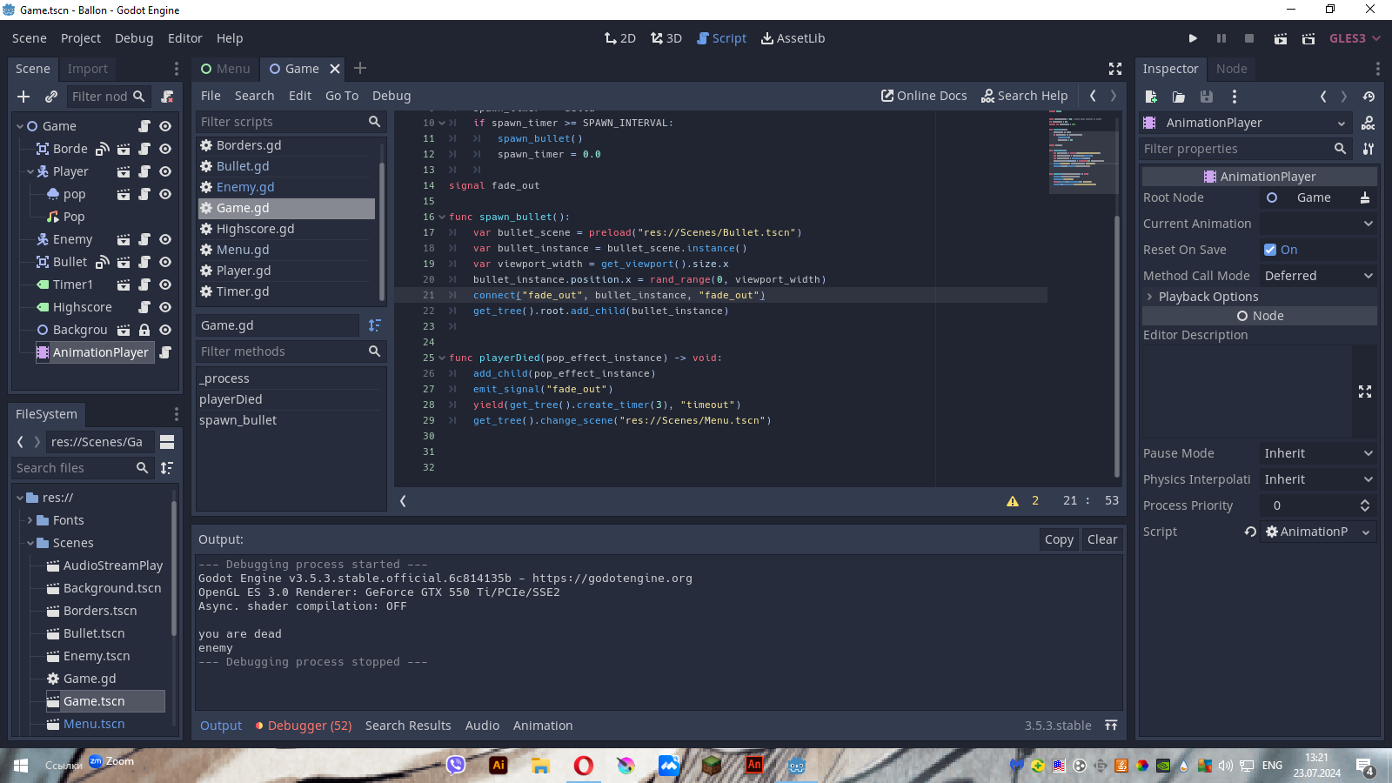
Task: Uncheck the Reset On Save checkbox
Action: coord(1270,250)
